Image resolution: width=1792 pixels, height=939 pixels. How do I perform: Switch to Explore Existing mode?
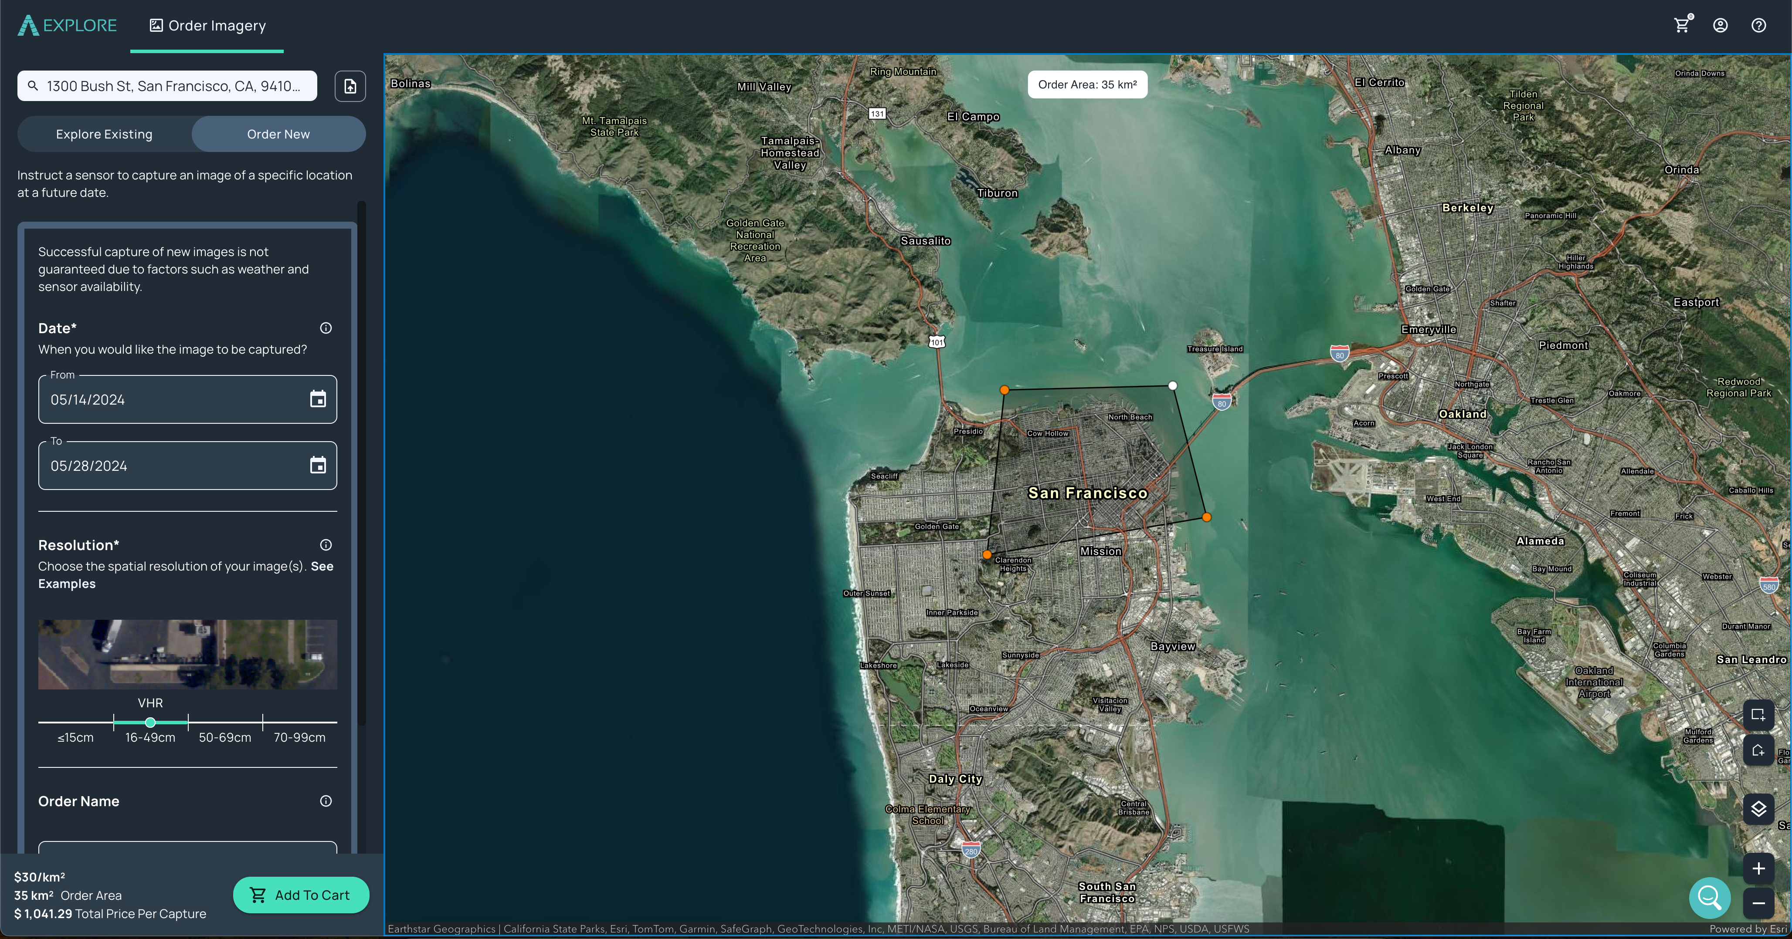pos(104,133)
